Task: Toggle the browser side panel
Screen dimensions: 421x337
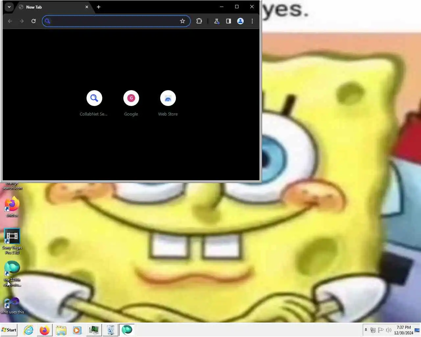Action: pos(228,21)
